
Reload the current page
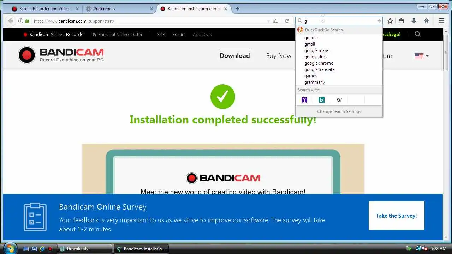(x=287, y=21)
